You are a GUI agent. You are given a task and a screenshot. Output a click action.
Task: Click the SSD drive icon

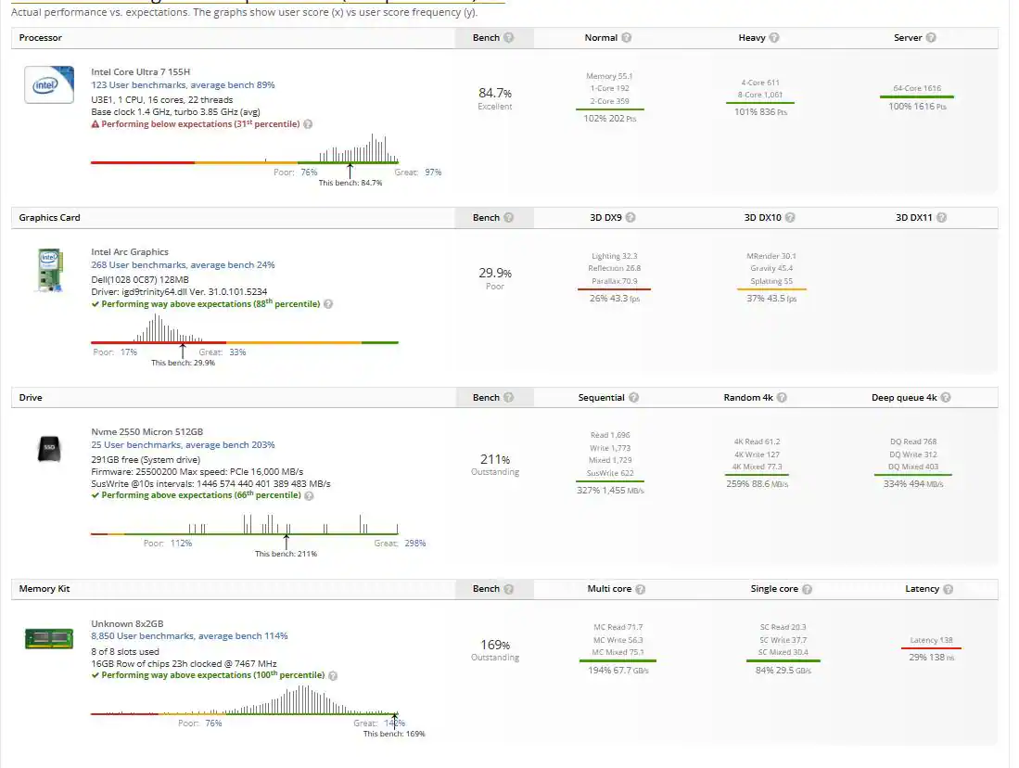coord(49,450)
